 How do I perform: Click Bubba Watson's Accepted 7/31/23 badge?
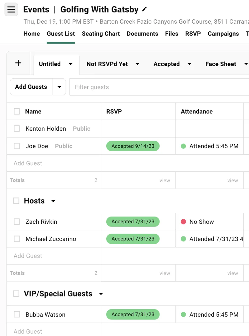133,314
